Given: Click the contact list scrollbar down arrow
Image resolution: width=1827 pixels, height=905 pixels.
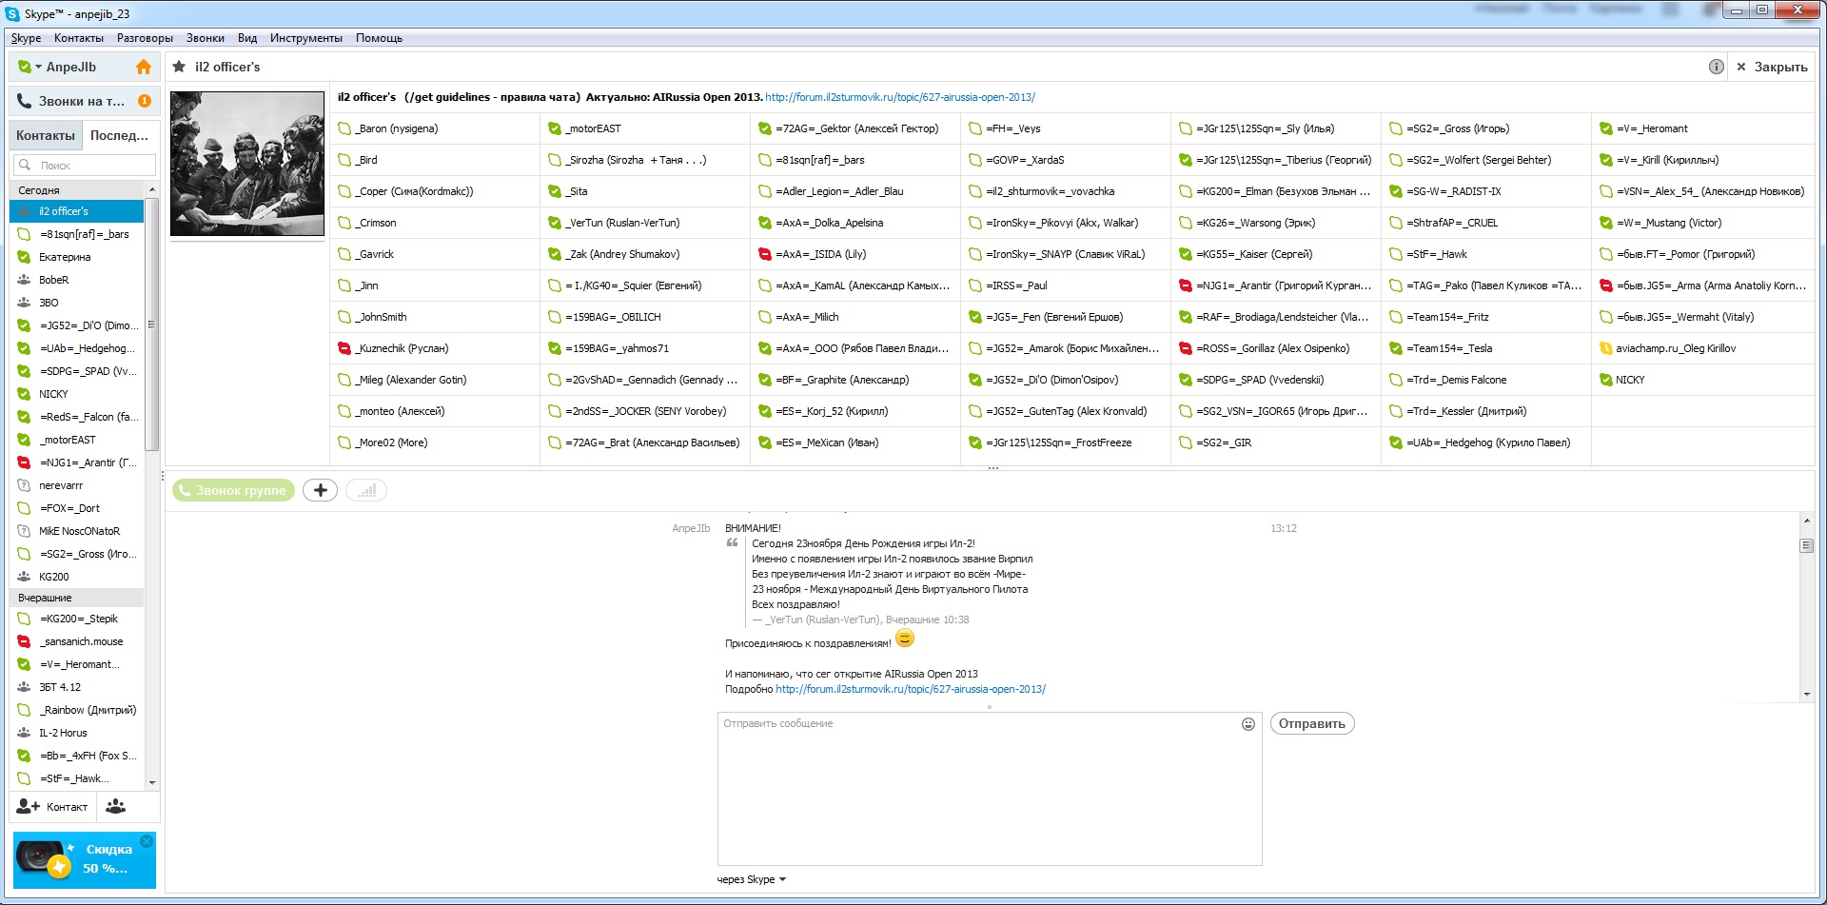Looking at the screenshot, I should [x=152, y=782].
